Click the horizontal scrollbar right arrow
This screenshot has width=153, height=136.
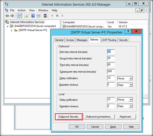pyautogui.click(x=146, y=96)
